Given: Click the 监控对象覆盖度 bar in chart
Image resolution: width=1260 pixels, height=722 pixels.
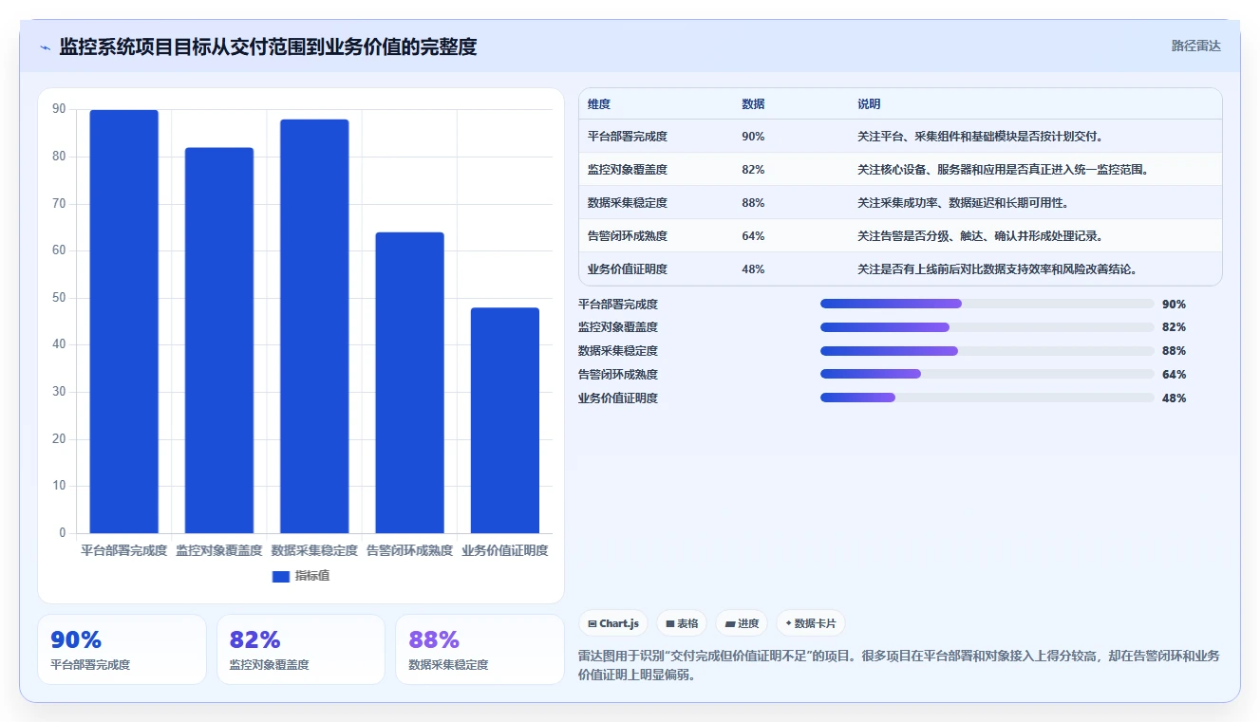Looking at the screenshot, I should tap(219, 341).
